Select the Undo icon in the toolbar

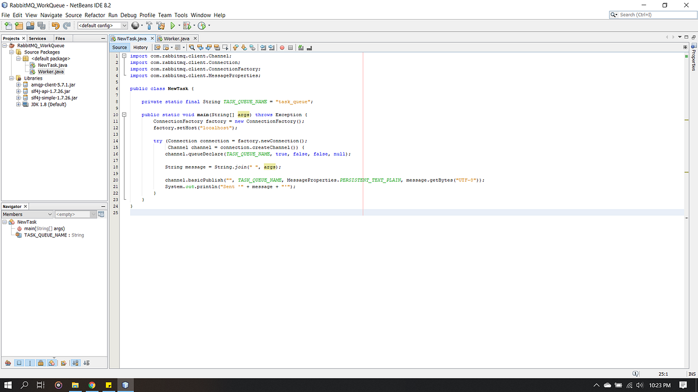pos(55,26)
